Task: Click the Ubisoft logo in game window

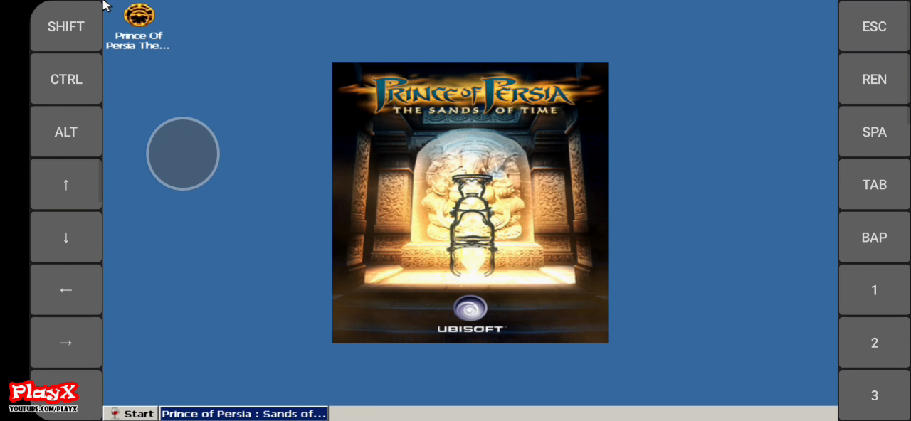Action: (470, 315)
